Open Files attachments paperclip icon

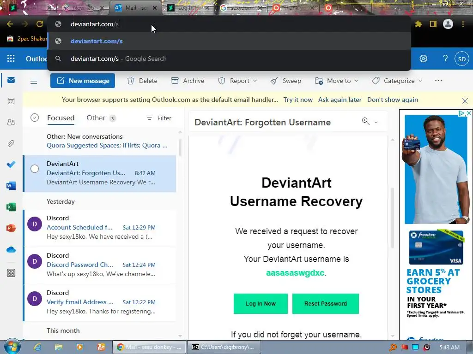[11, 143]
